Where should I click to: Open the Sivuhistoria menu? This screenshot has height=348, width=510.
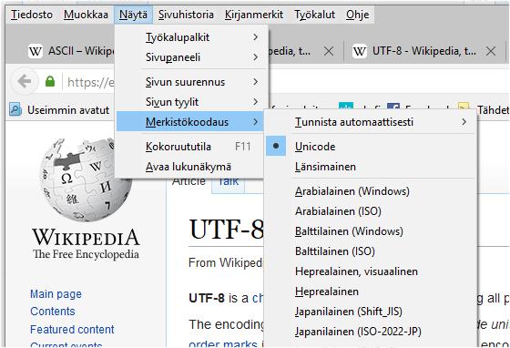click(x=186, y=15)
